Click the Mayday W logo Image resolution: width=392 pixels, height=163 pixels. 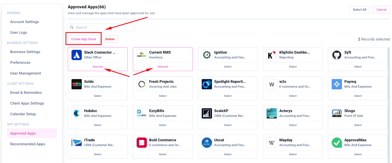point(272,143)
